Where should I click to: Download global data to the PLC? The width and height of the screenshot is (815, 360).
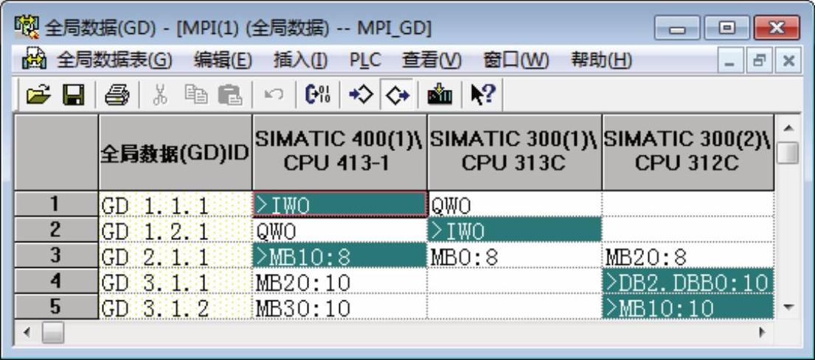click(440, 95)
